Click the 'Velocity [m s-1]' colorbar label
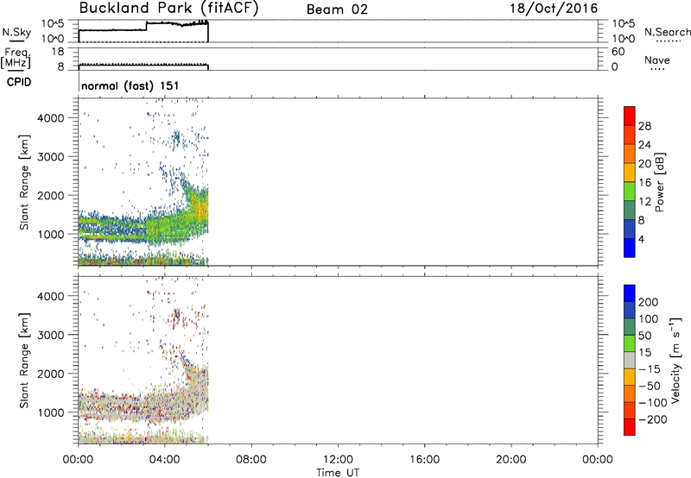 [675, 360]
